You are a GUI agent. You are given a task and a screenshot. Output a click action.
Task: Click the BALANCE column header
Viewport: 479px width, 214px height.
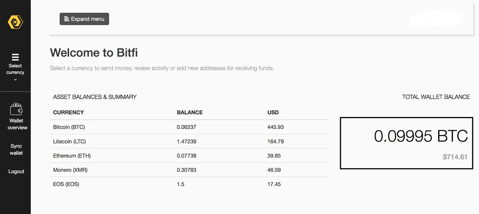point(190,112)
